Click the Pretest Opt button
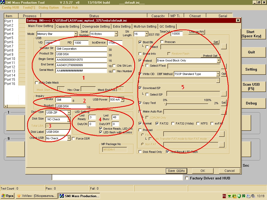 point(210,56)
